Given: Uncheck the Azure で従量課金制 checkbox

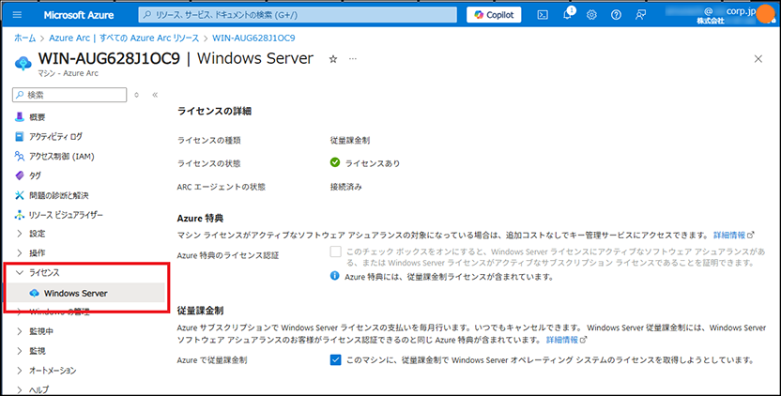Looking at the screenshot, I should pyautogui.click(x=336, y=359).
